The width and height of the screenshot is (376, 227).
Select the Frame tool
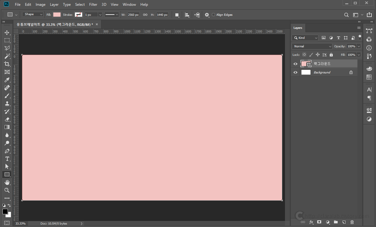[7, 72]
